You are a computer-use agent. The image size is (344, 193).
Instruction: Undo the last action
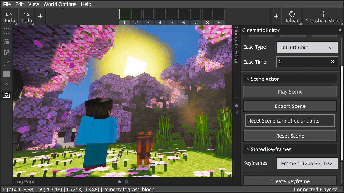tap(9, 17)
